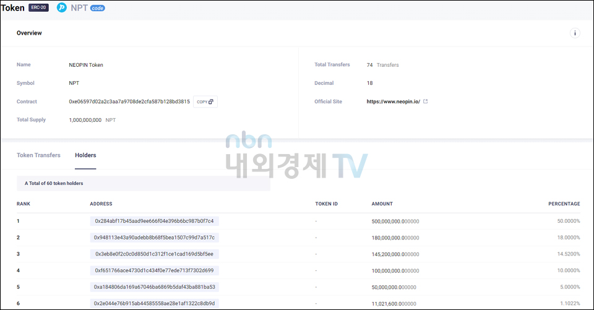This screenshot has height=310, width=594.
Task: Open the code badge next to NPT
Action: click(97, 8)
